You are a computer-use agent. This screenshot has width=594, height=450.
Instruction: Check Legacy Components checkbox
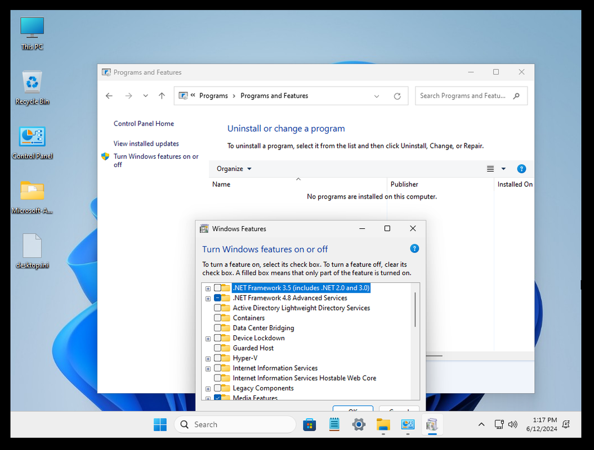(x=217, y=388)
